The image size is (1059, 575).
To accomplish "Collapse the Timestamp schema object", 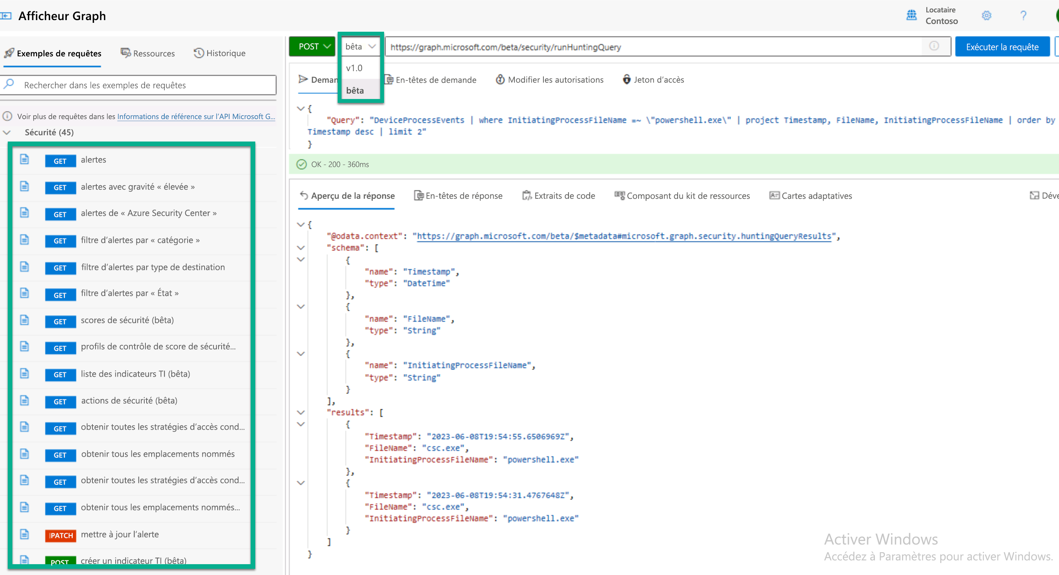I will point(301,259).
